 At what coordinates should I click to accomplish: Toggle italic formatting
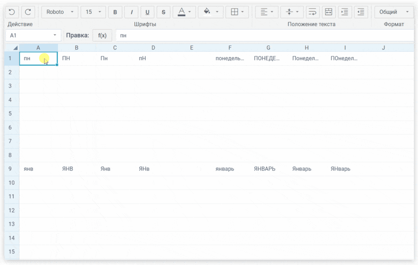(131, 12)
